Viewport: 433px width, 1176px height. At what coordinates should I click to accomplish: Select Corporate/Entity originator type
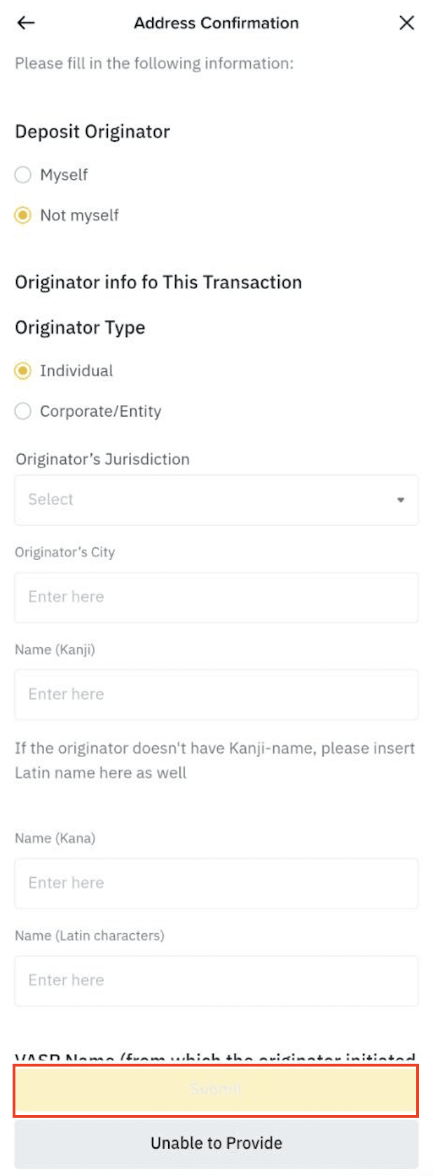pyautogui.click(x=23, y=411)
